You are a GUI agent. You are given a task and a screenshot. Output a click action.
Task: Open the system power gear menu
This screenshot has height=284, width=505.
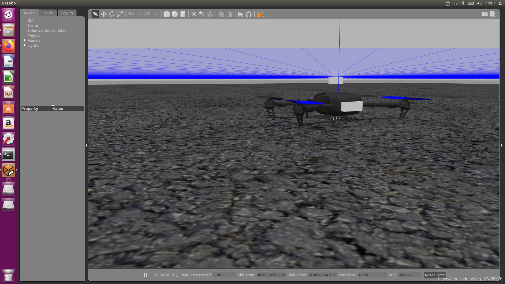[501, 3]
